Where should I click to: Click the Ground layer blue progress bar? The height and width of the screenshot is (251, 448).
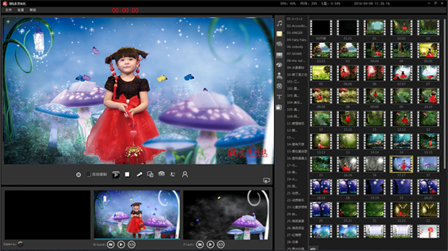[x=137, y=239]
